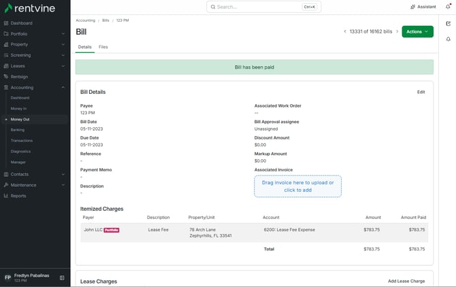Collapse the Accounting menu chevron
The image size is (456, 287).
[x=63, y=88]
